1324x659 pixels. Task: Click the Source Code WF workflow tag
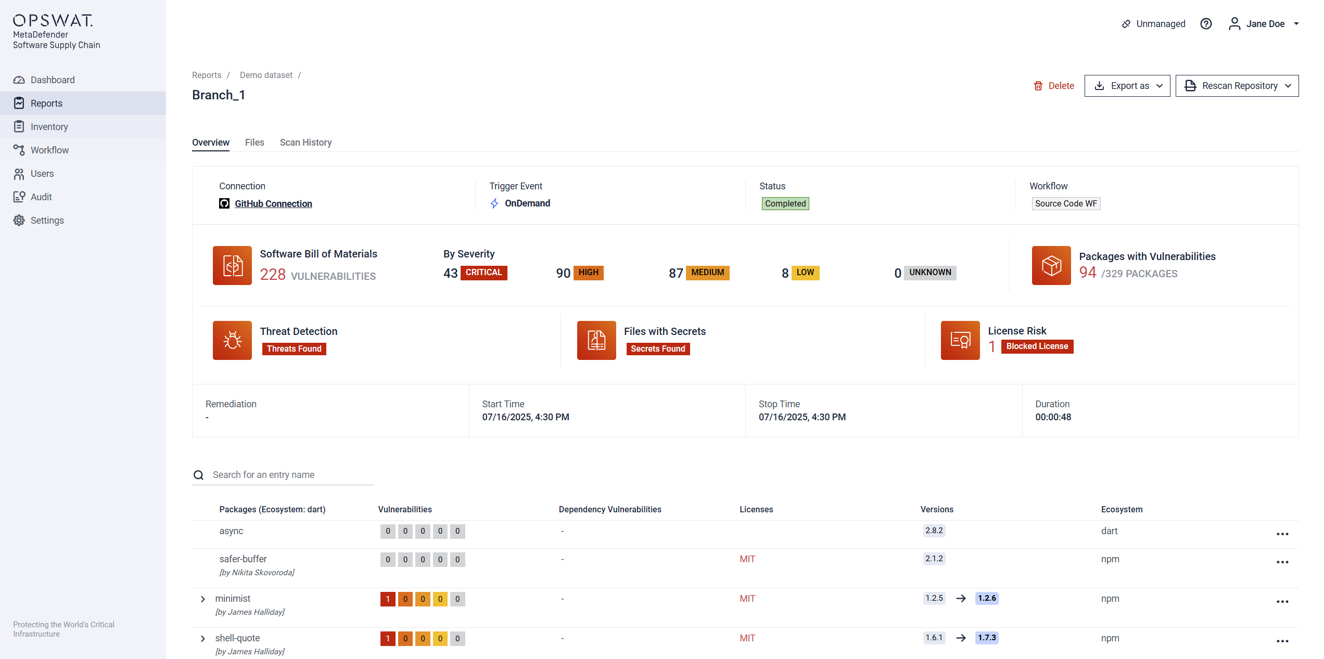point(1066,204)
